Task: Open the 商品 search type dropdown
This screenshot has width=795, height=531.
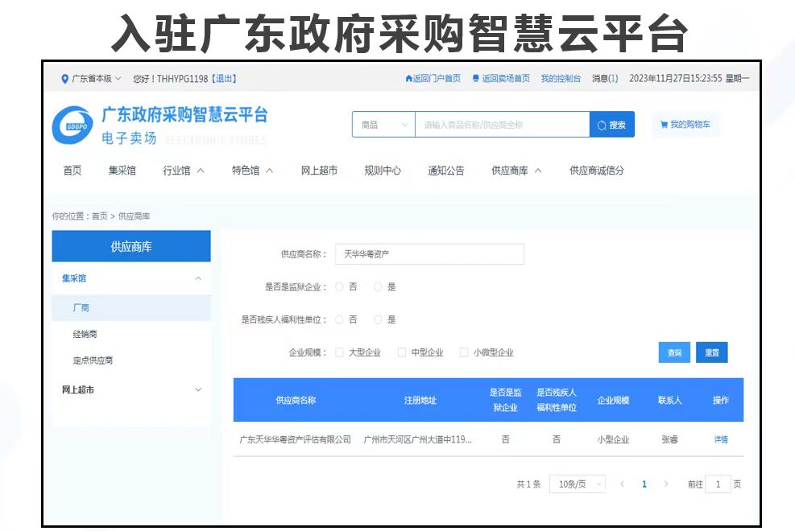Action: (383, 125)
